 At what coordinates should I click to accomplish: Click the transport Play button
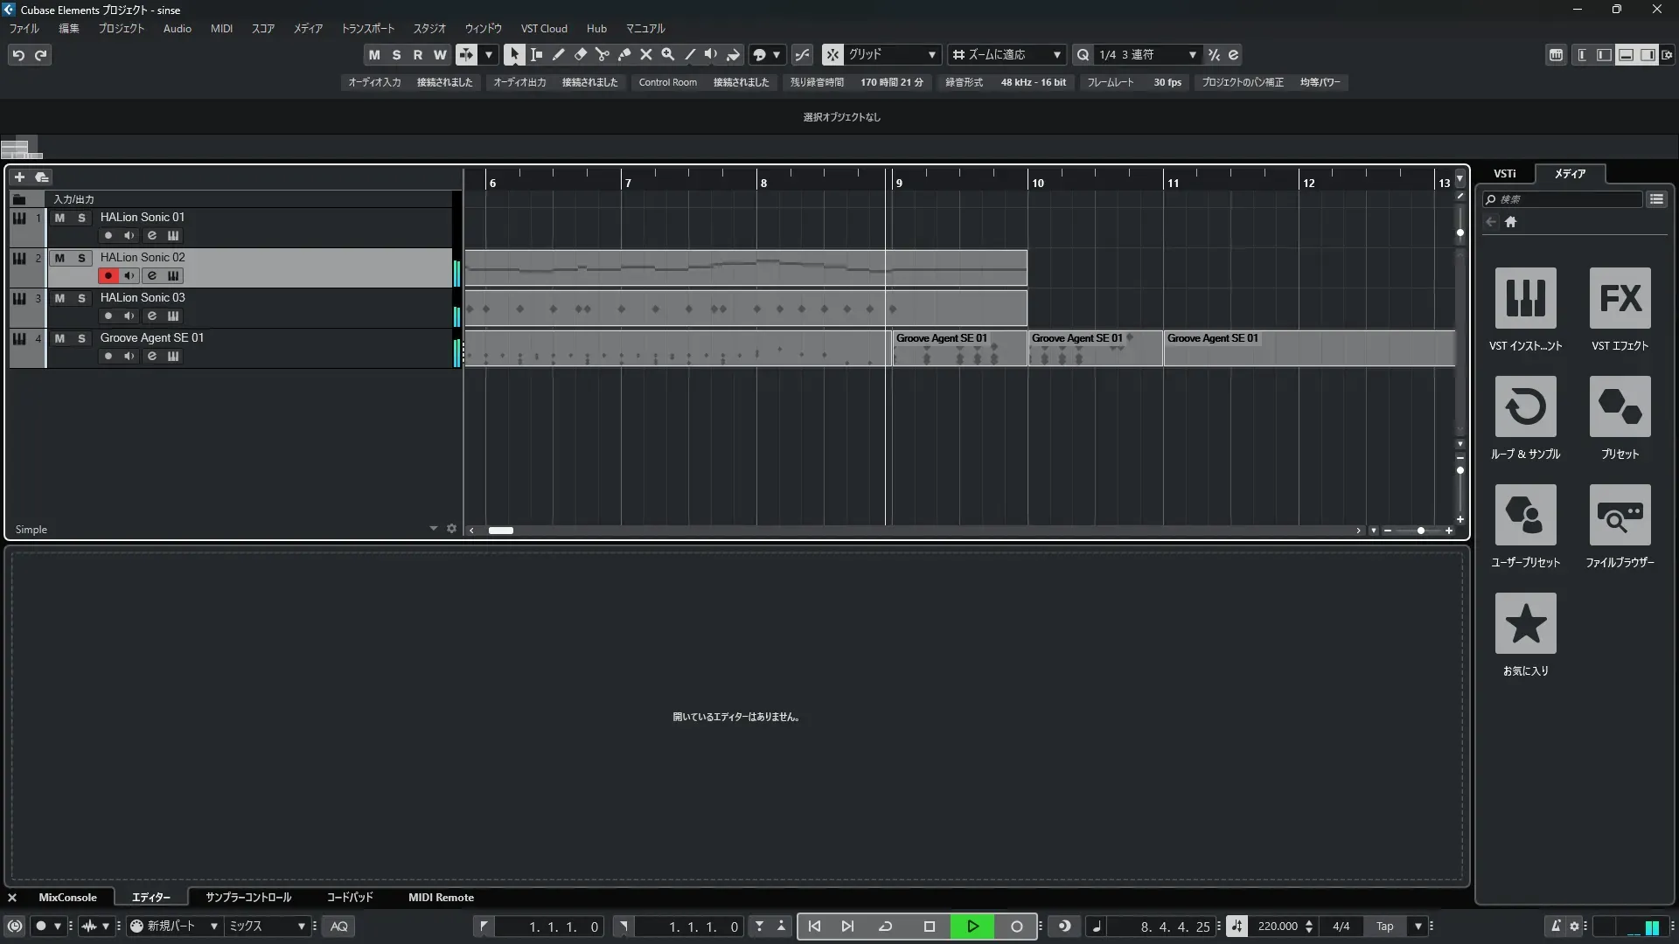click(972, 927)
